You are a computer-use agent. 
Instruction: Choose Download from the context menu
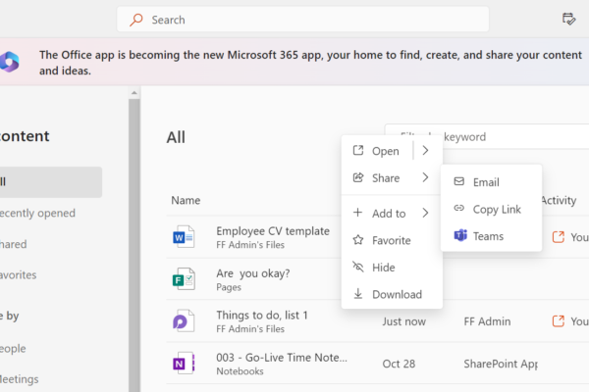(x=396, y=294)
